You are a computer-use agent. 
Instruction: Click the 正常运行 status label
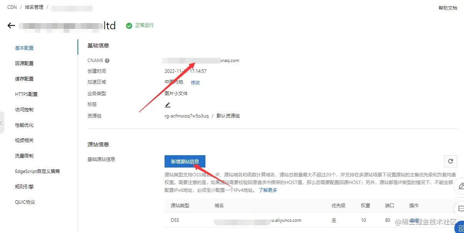(144, 25)
